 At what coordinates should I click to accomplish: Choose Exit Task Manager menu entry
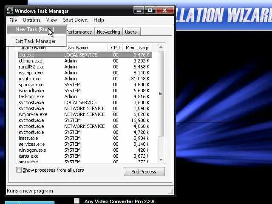click(x=37, y=41)
